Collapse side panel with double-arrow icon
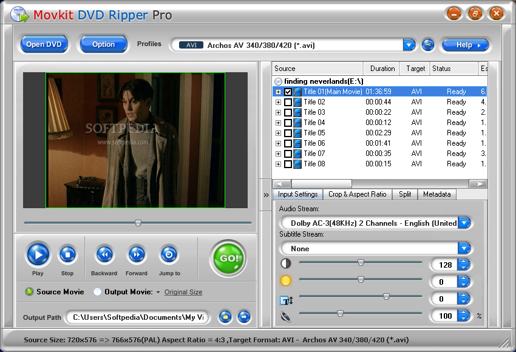The height and width of the screenshot is (352, 516). point(266,195)
